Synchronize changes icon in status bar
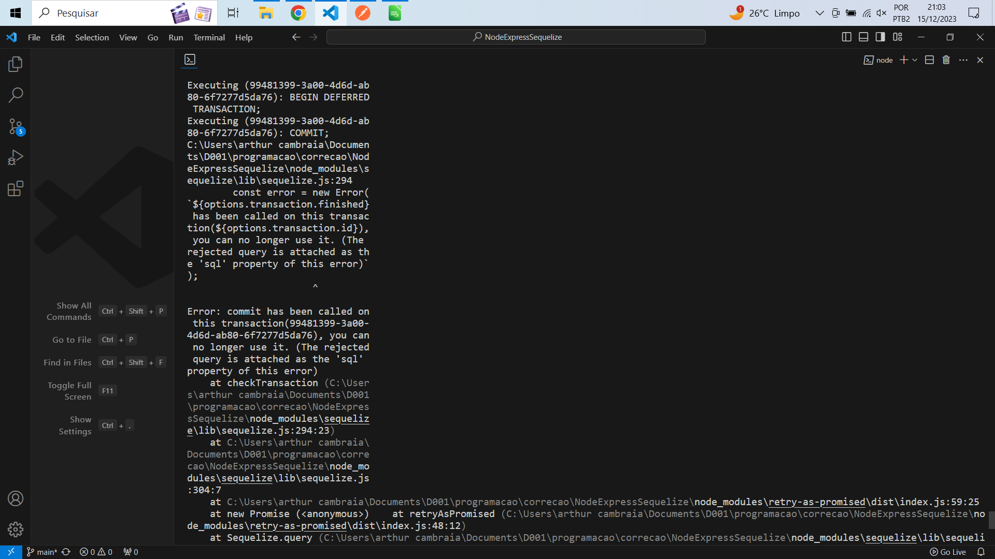 (x=66, y=552)
